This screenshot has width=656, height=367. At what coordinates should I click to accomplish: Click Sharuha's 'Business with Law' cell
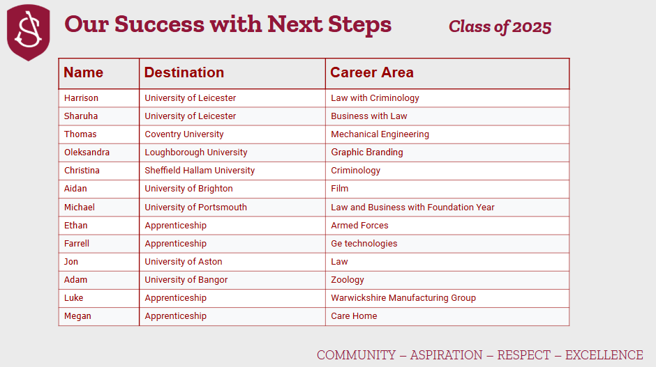(x=369, y=116)
